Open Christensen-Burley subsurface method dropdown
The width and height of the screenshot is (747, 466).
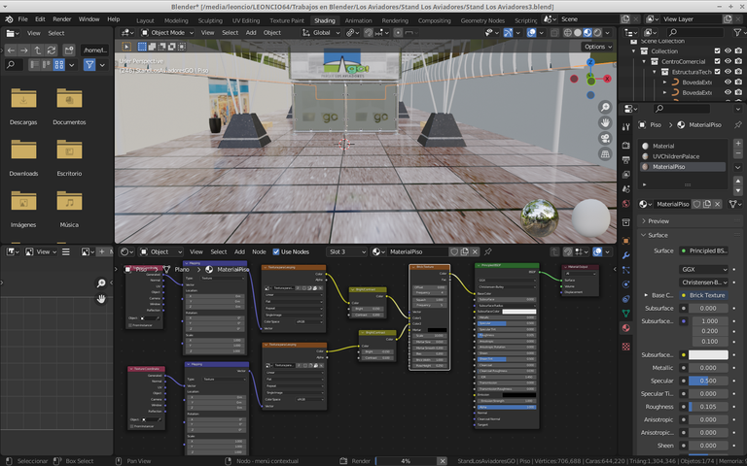point(703,282)
